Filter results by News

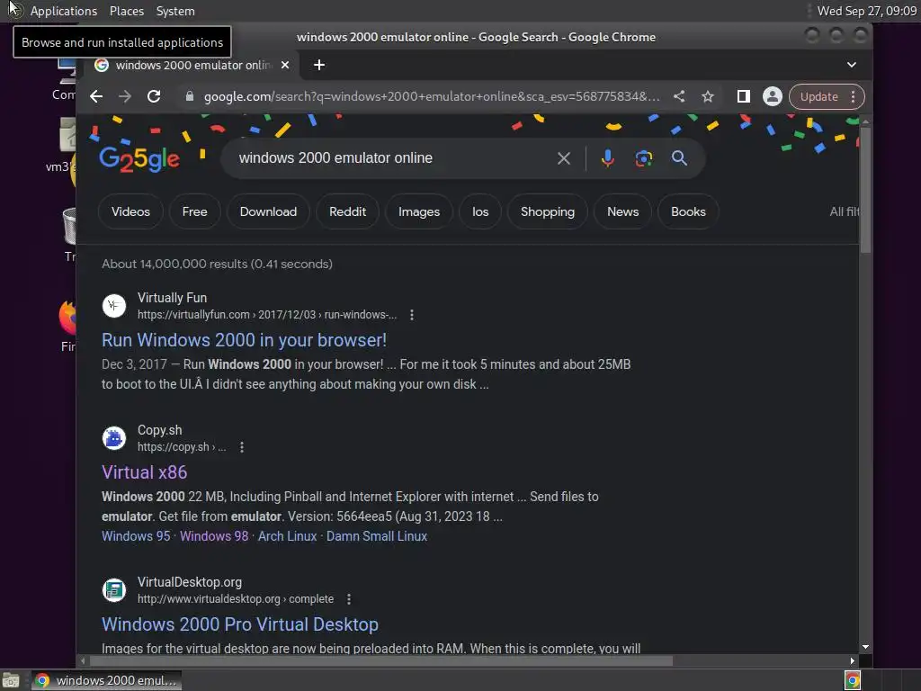pyautogui.click(x=622, y=211)
